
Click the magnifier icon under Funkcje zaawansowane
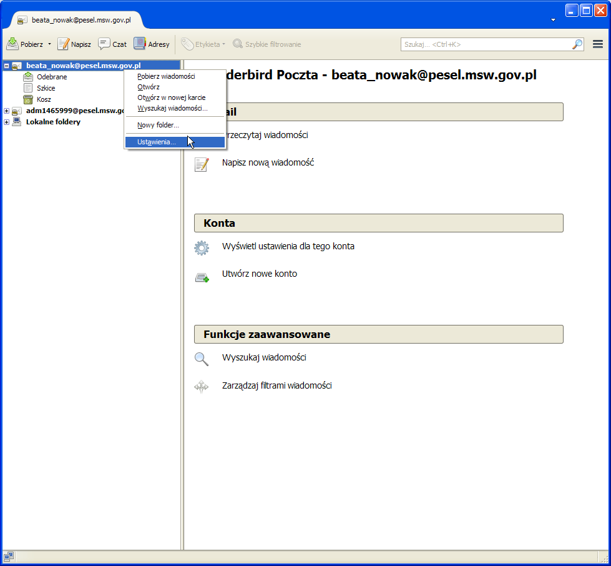click(202, 359)
